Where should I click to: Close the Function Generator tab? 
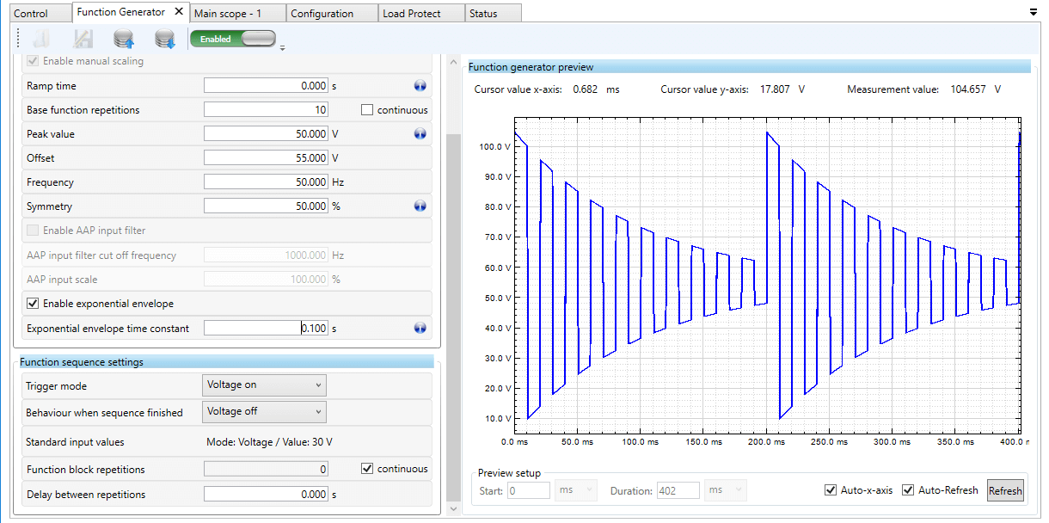(x=179, y=12)
